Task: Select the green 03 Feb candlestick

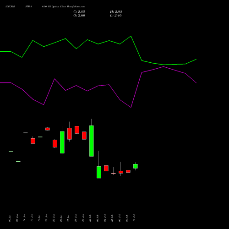Action: [x=99, y=172]
